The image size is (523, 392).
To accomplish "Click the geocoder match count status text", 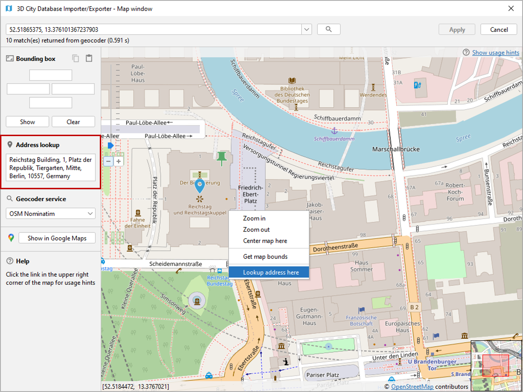I will (x=67, y=40).
